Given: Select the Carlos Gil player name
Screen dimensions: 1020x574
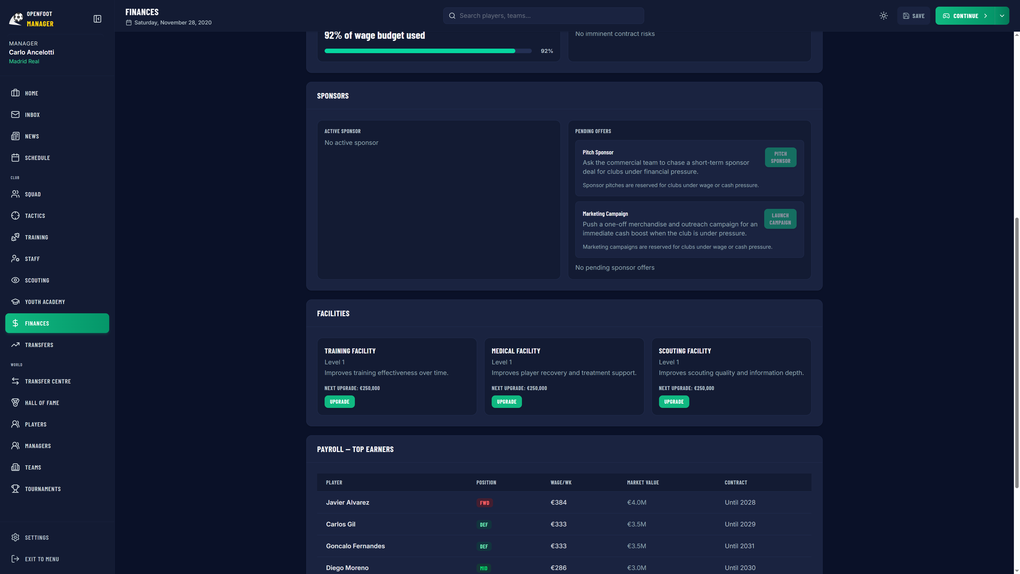Looking at the screenshot, I should click(341, 524).
